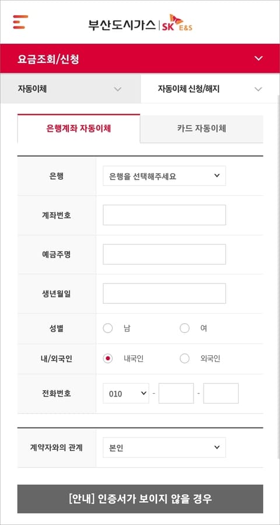Select the 내국인 radio button

[108, 359]
